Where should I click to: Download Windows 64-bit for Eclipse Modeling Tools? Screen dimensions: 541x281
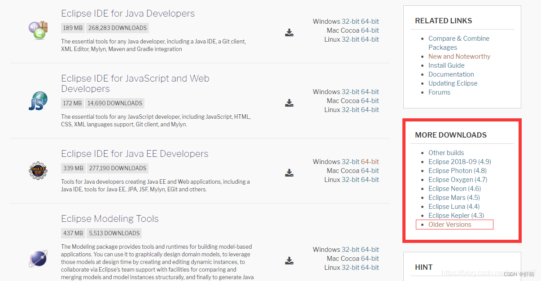coord(370,250)
